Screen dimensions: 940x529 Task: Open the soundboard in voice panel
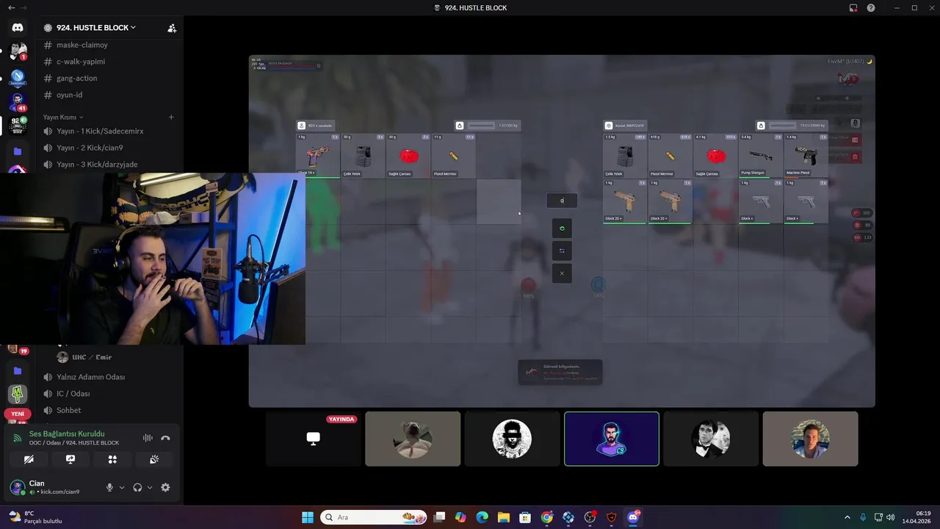[x=154, y=459]
